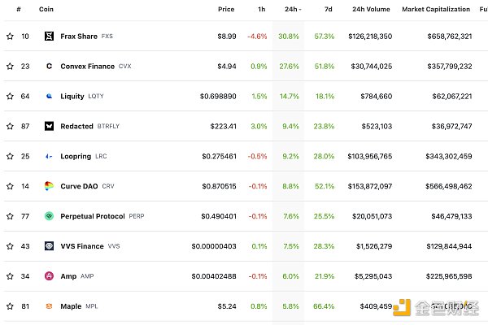Click the MPL ticker symbol
This screenshot has width=488, height=325.
(x=91, y=306)
